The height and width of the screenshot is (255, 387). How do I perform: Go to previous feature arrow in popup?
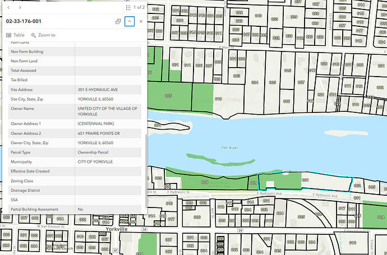point(8,8)
